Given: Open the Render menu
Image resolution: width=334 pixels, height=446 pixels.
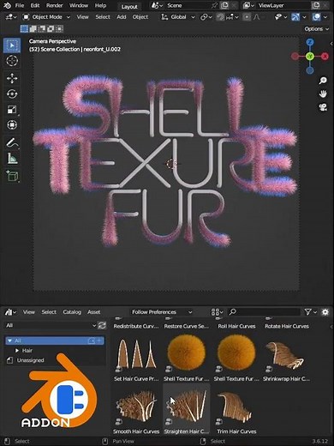Looking at the screenshot, I should click(x=54, y=5).
